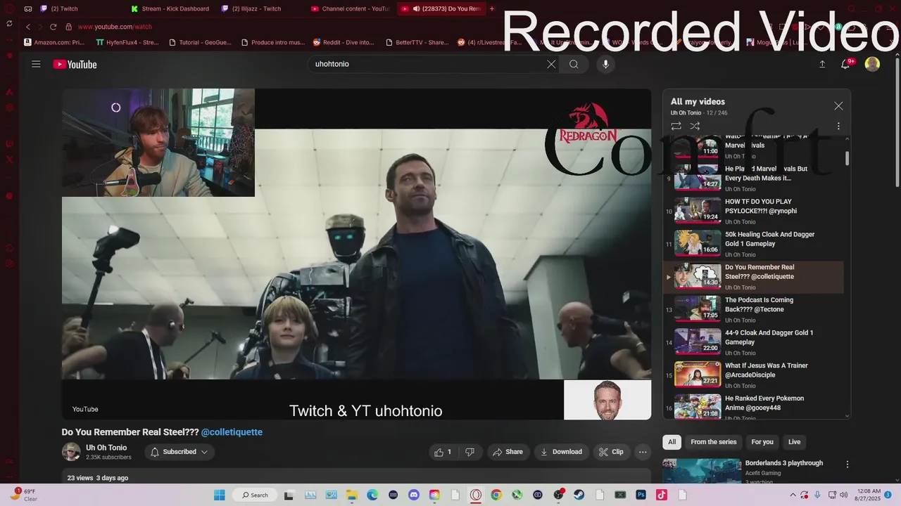Open playlist panel three-dot options menu
This screenshot has width=901, height=506.
point(838,126)
